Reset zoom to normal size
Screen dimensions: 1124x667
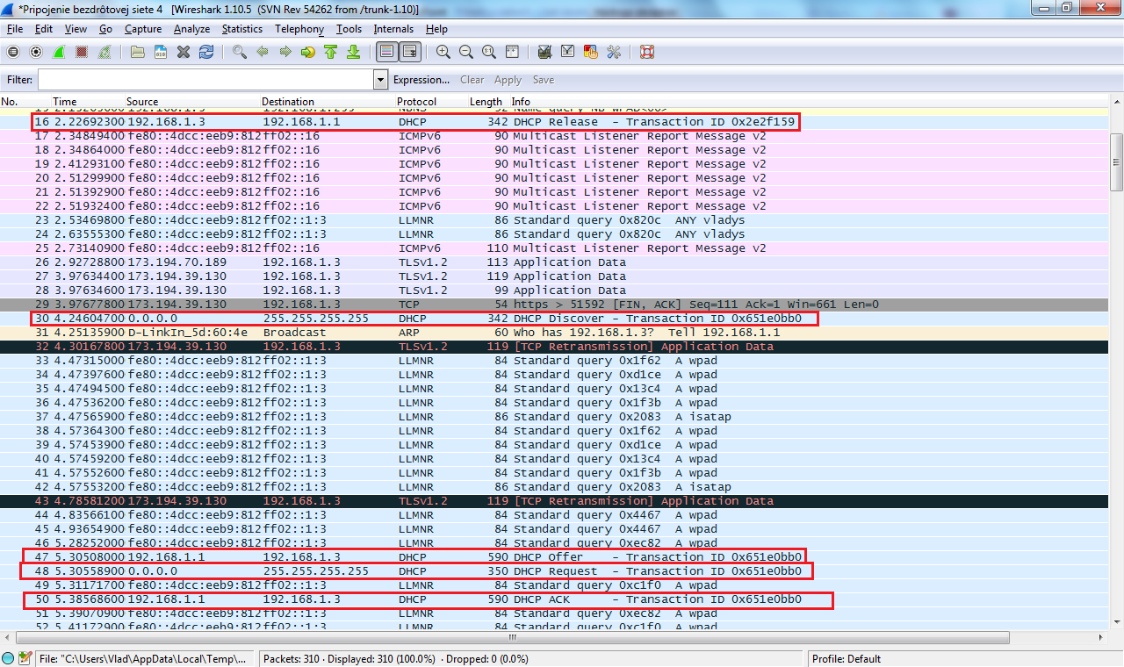point(489,52)
